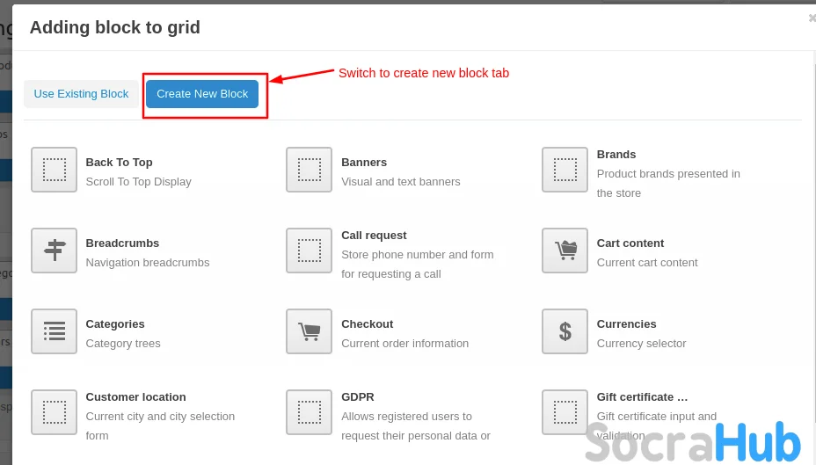
Task: Select the Banners block icon
Action: pos(309,170)
